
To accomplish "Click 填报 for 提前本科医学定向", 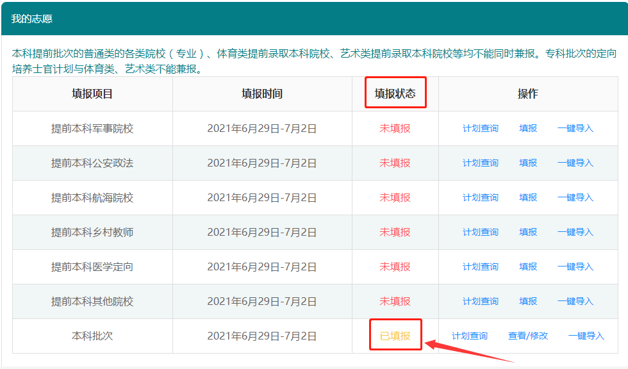I will click(528, 266).
